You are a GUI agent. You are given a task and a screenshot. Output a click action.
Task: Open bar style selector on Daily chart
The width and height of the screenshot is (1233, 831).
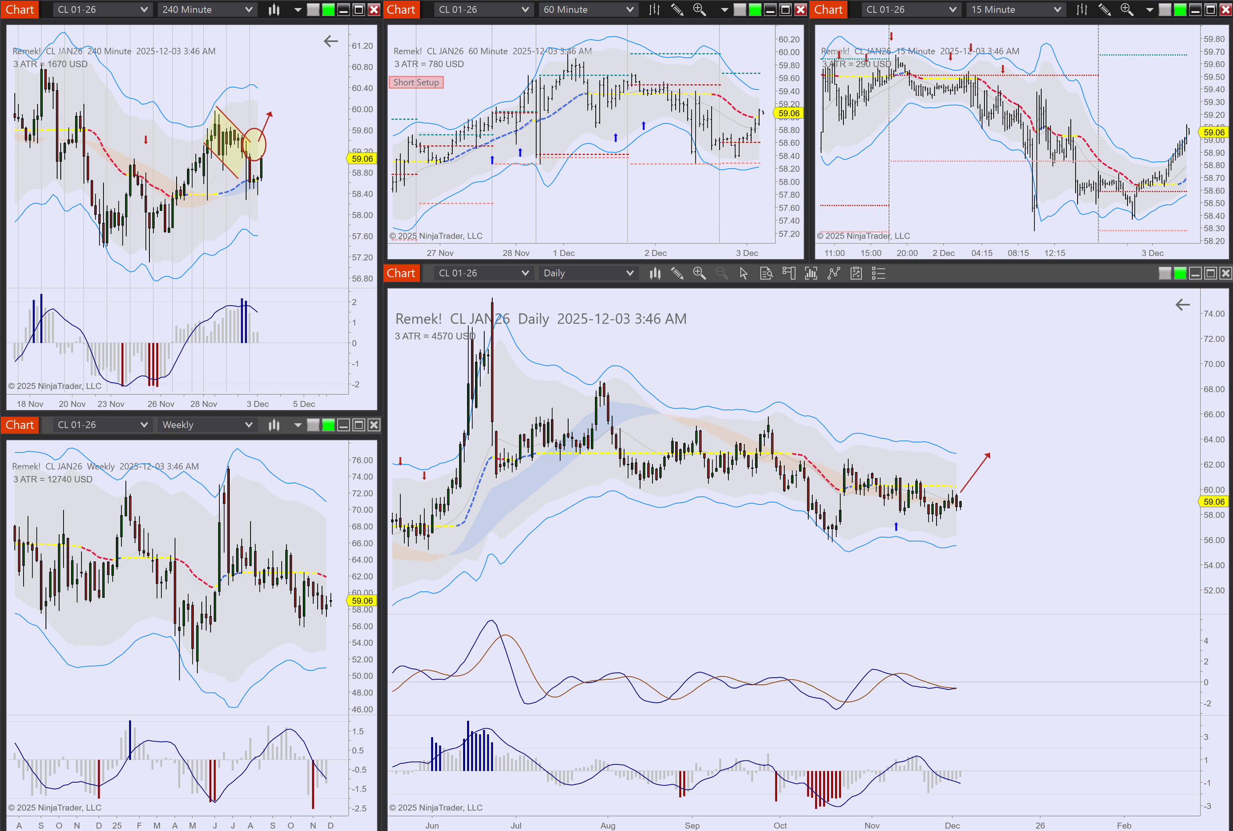click(x=655, y=274)
